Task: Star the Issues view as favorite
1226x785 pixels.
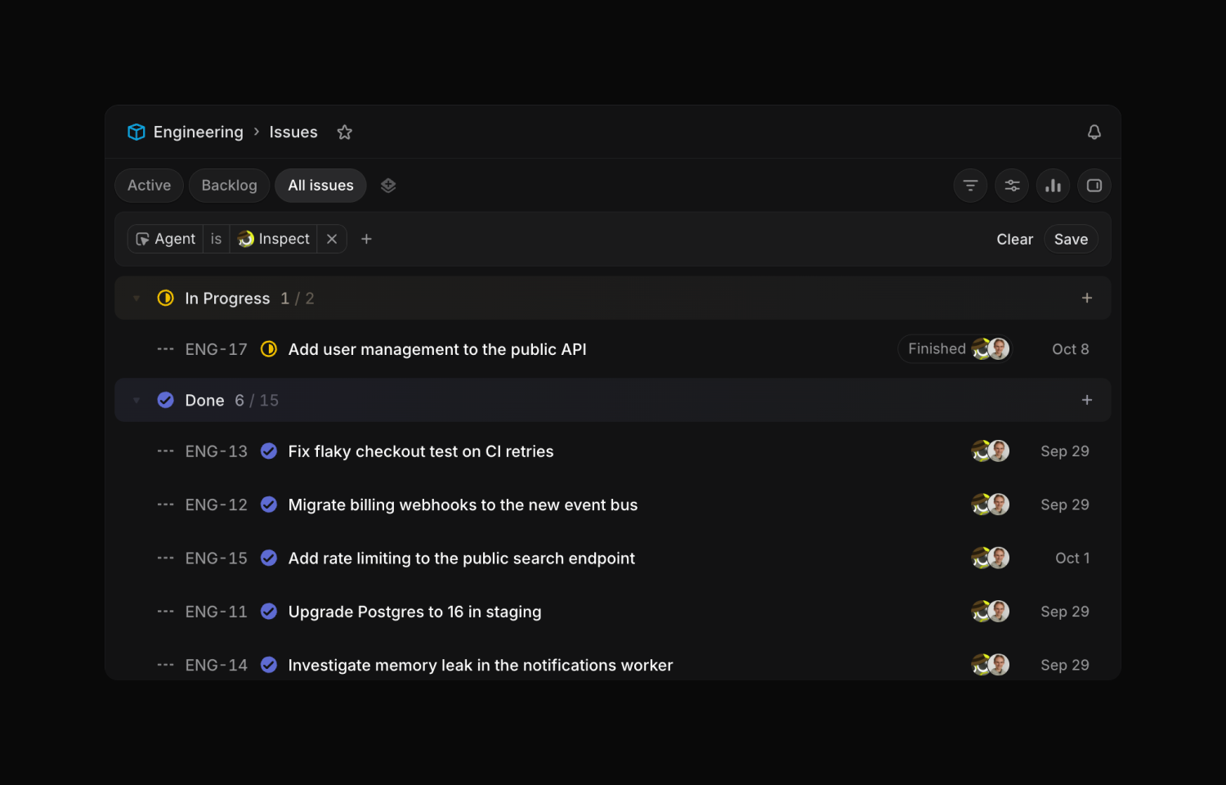Action: (345, 132)
